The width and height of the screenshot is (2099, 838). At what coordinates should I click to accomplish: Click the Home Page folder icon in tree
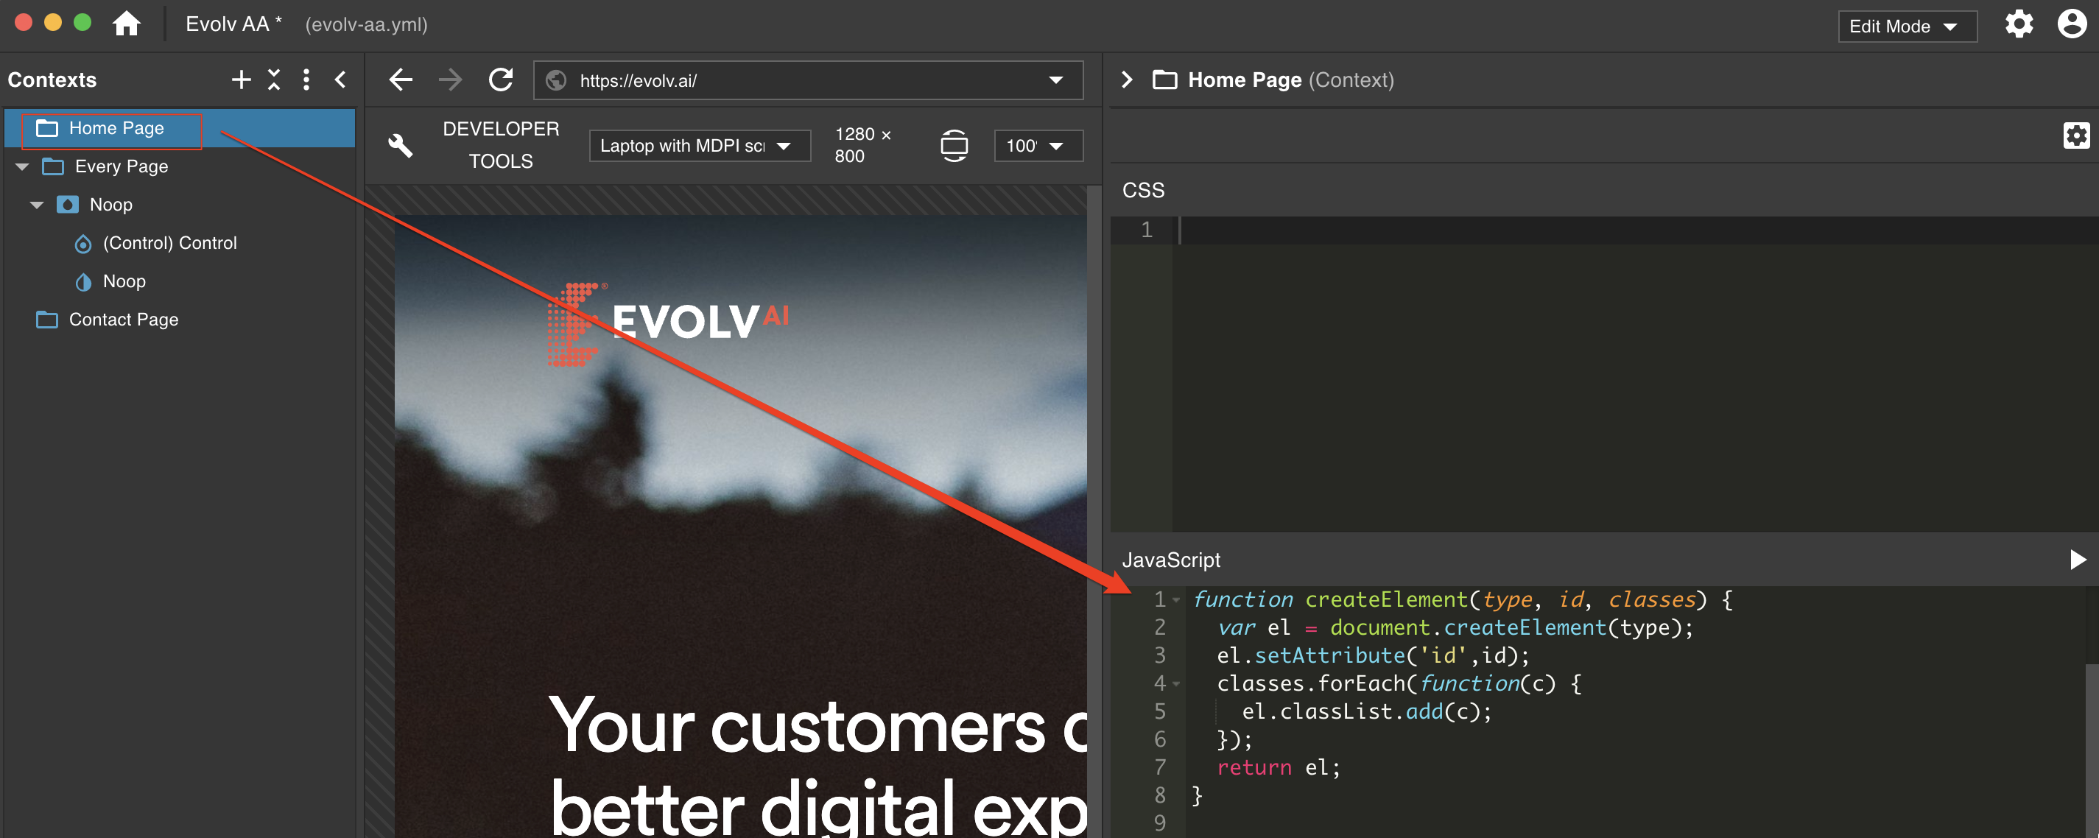click(47, 129)
